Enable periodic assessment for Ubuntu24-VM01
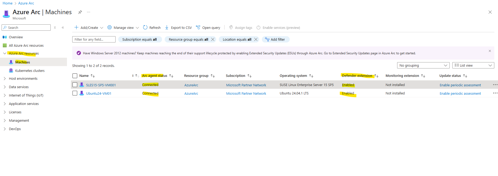Image resolution: width=498 pixels, height=176 pixels. [x=460, y=93]
